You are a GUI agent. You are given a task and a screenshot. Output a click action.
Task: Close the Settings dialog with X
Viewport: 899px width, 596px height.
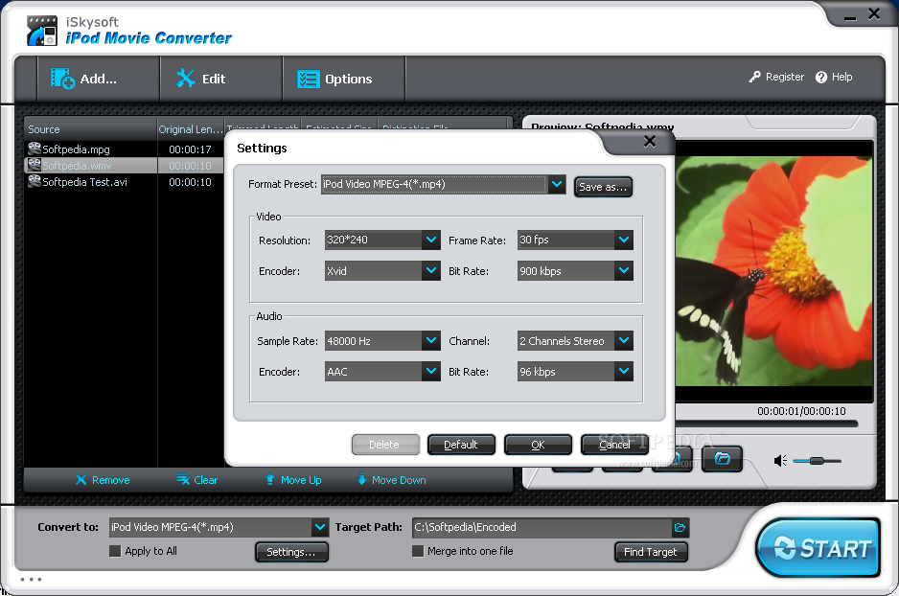650,141
